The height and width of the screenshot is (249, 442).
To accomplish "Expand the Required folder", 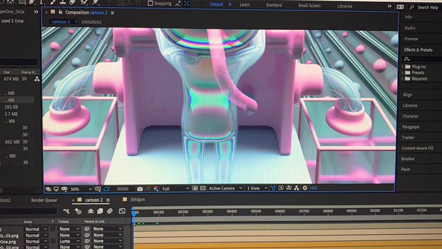I will 402,79.
